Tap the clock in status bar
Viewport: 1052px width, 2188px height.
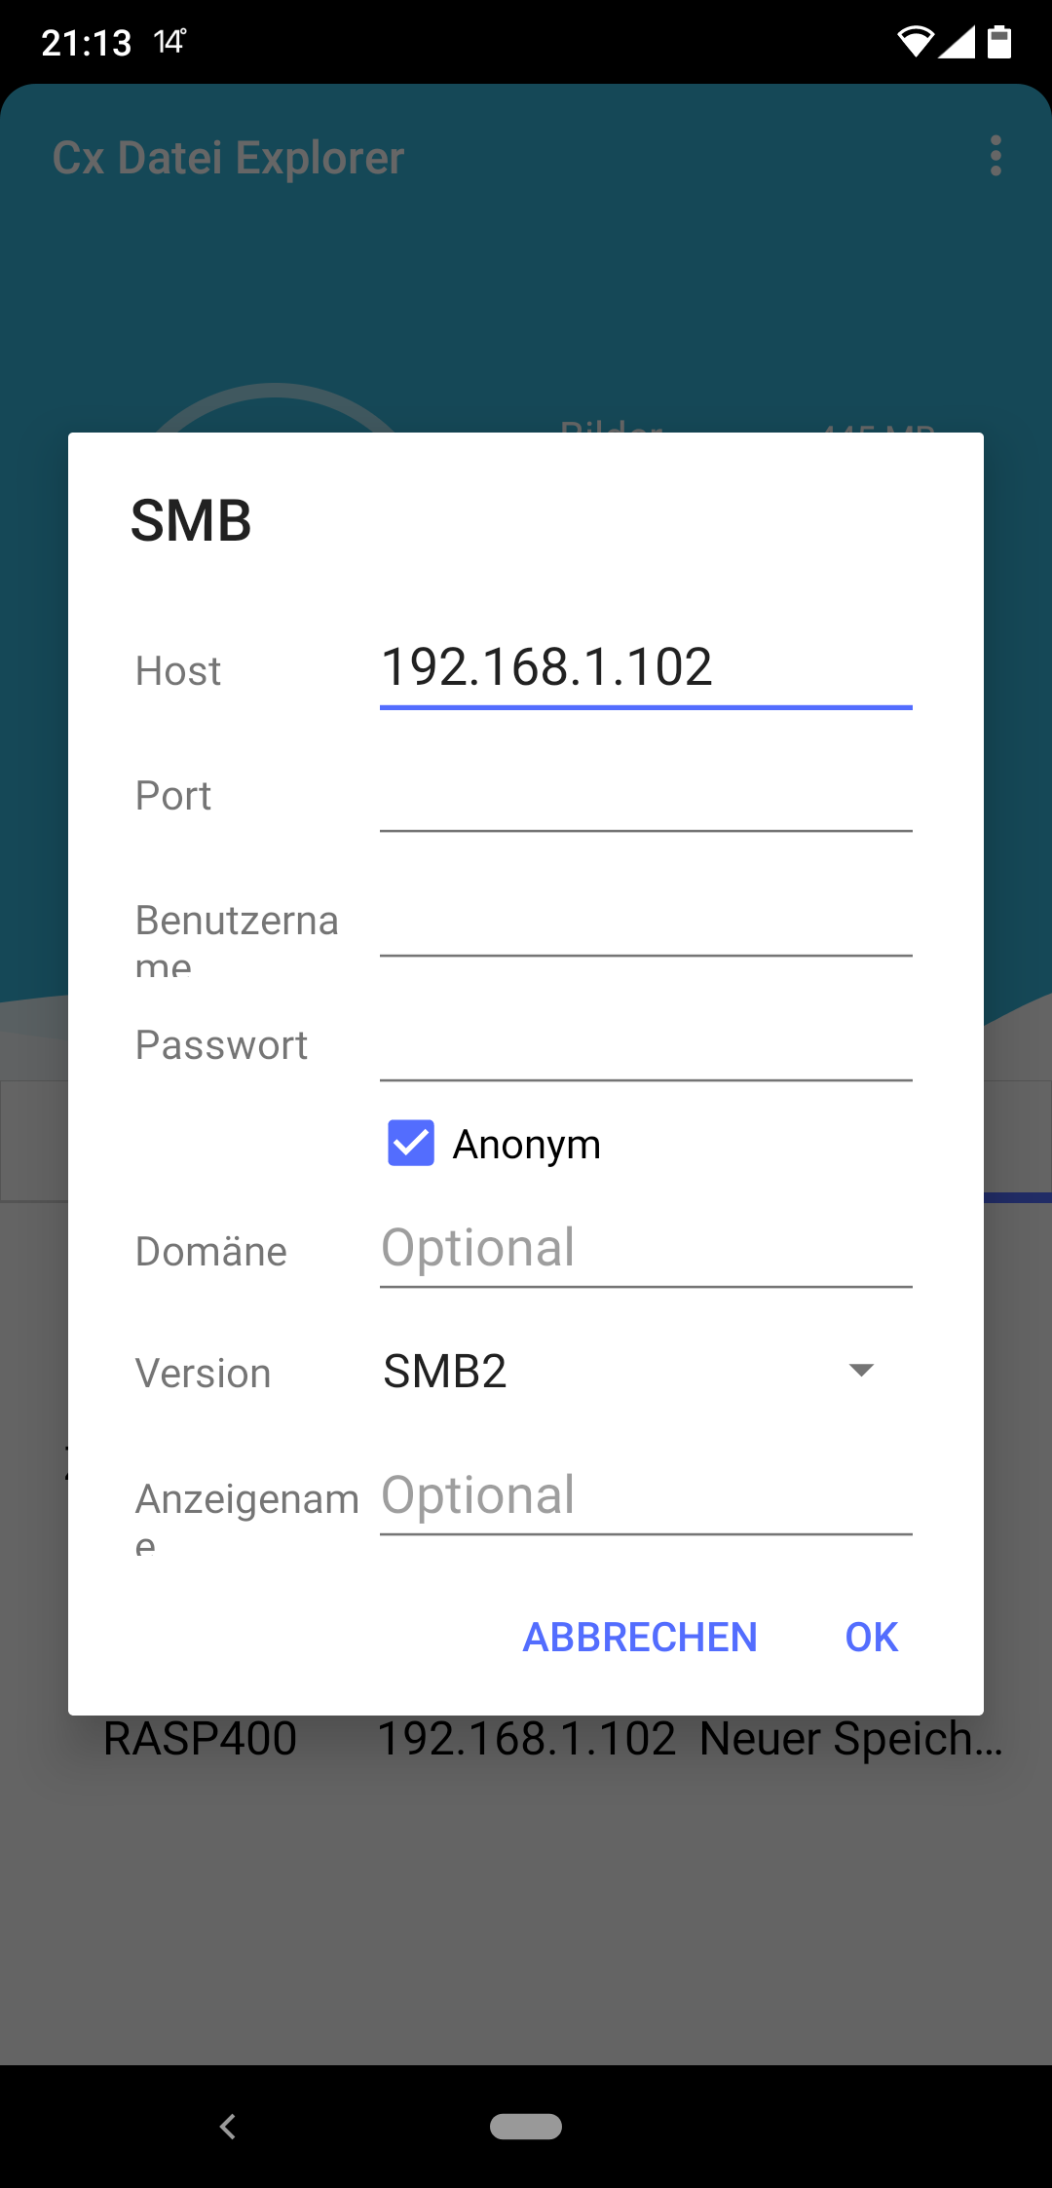pos(86,43)
